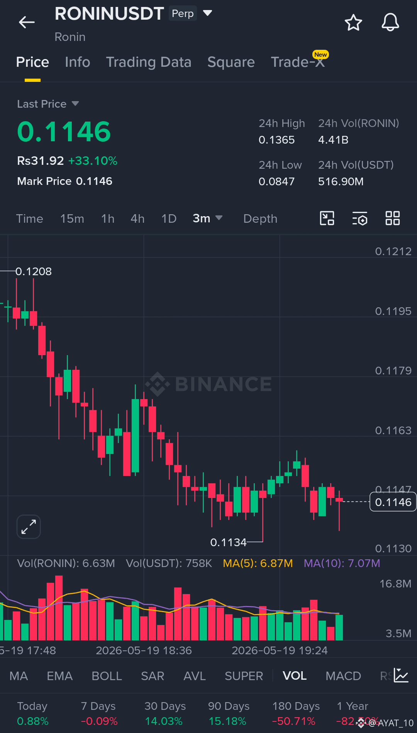
Task: Tap the +33.10% change percentage
Action: click(x=93, y=161)
